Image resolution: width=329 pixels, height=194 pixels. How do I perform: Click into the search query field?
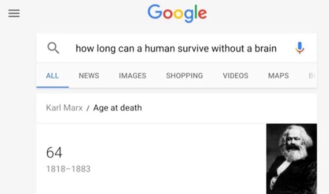coord(176,48)
